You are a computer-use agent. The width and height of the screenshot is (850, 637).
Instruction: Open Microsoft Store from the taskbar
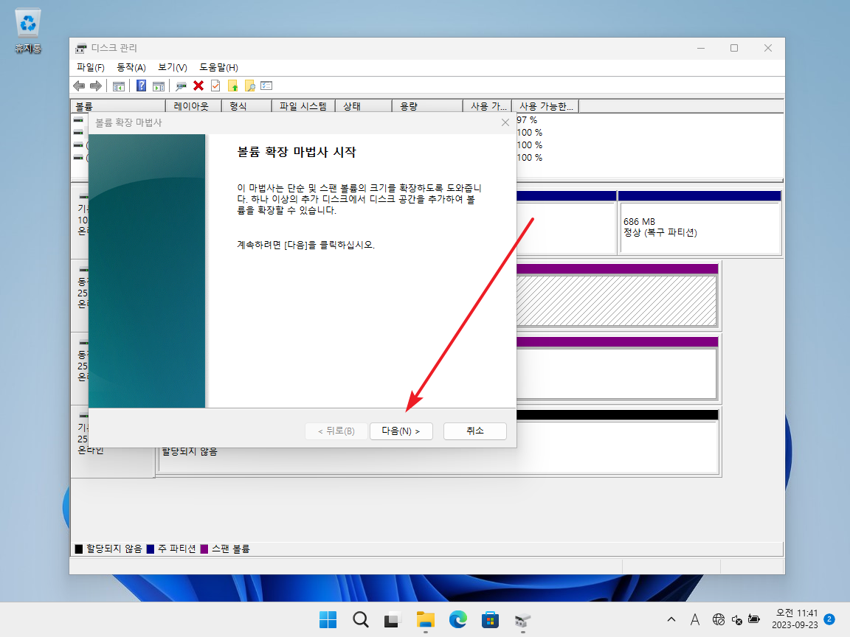coord(490,619)
